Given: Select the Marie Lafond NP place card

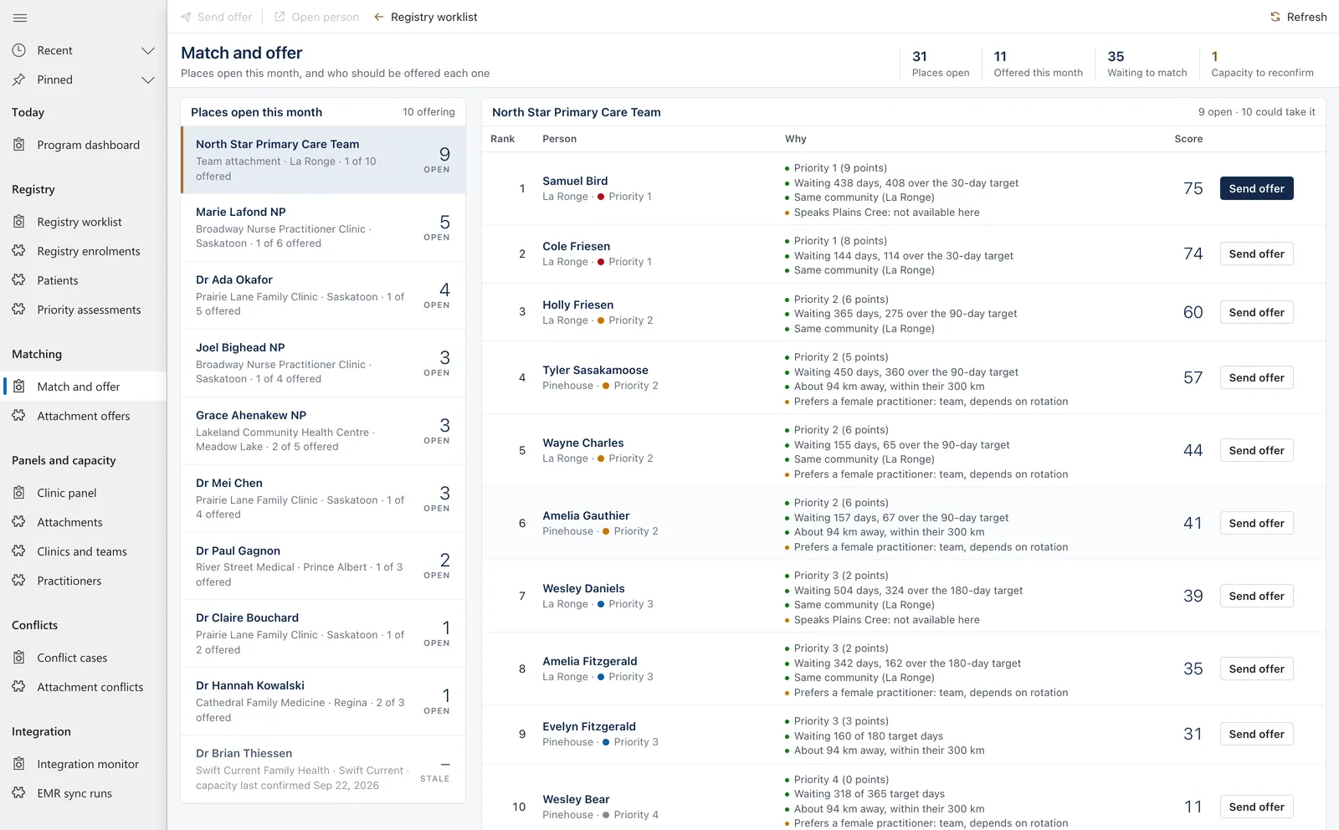Looking at the screenshot, I should (323, 228).
